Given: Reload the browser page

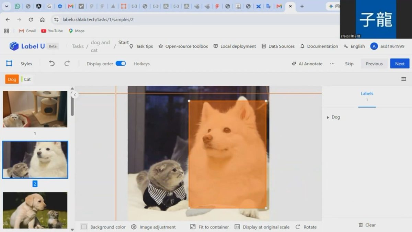Looking at the screenshot, I should 31,20.
